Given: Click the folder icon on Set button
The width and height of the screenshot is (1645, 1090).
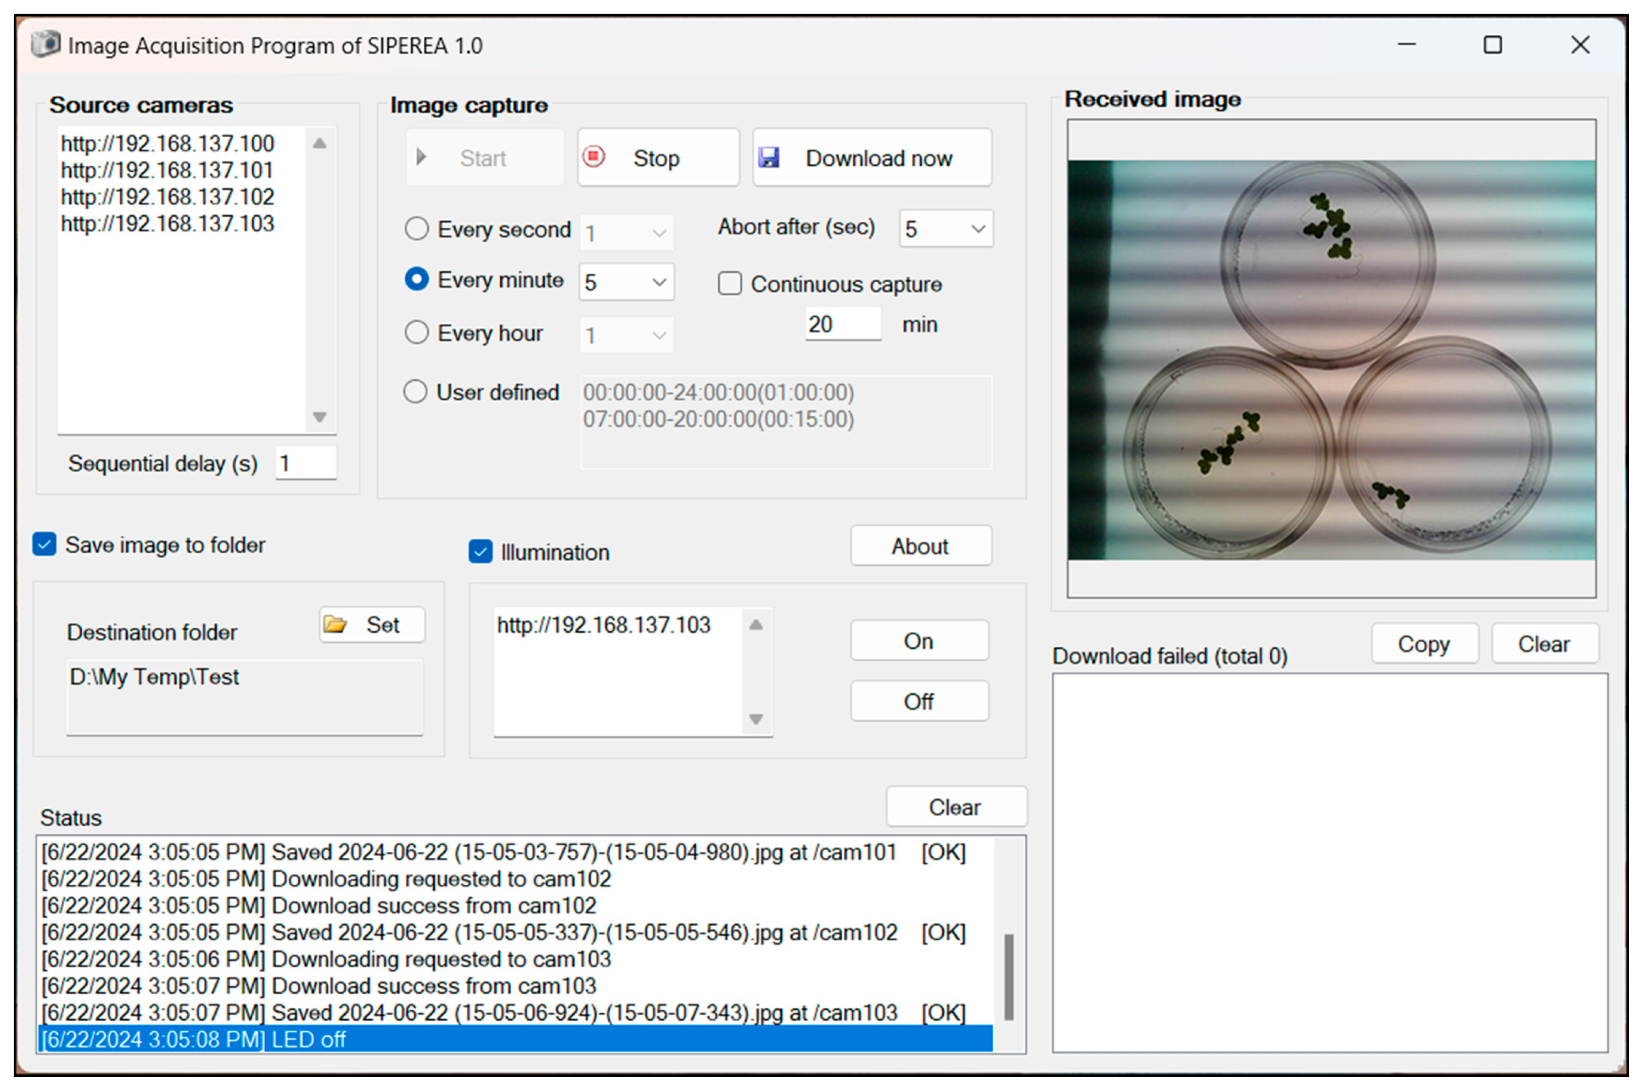Looking at the screenshot, I should [x=336, y=625].
